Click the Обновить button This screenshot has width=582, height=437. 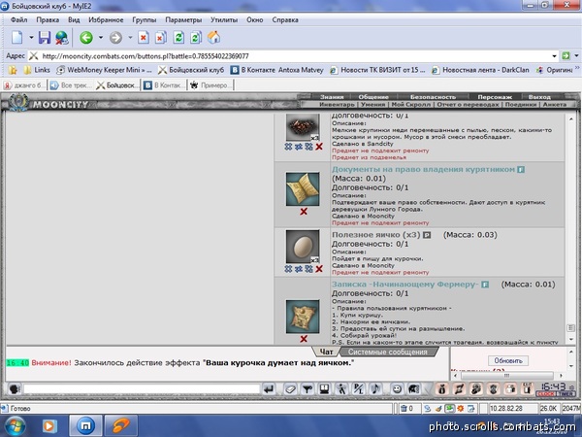[508, 360]
